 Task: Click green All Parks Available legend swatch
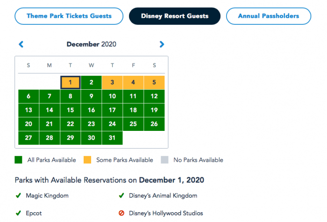coord(18,160)
